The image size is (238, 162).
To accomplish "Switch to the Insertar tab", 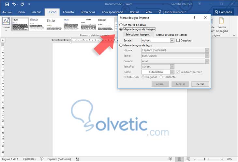I will click(x=36, y=12).
